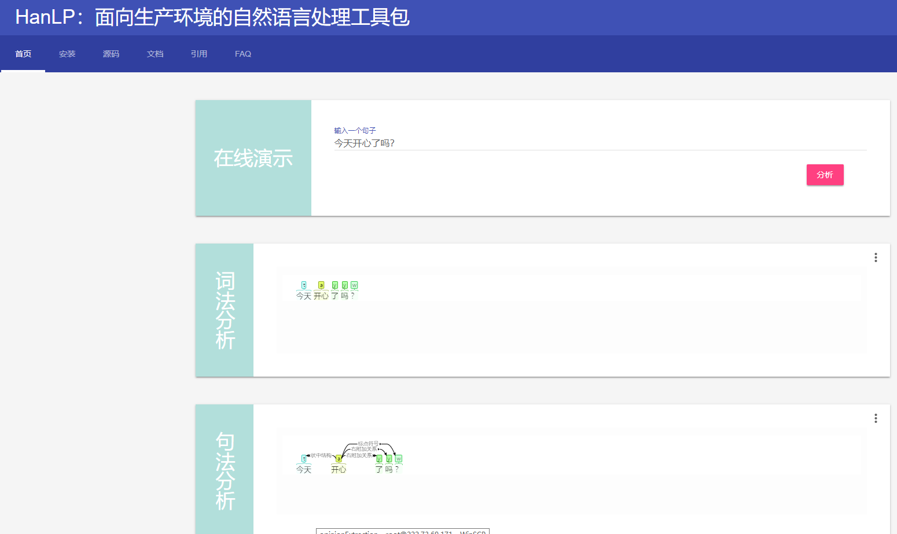Switch to the 安装 tab
897x534 pixels.
click(x=67, y=54)
